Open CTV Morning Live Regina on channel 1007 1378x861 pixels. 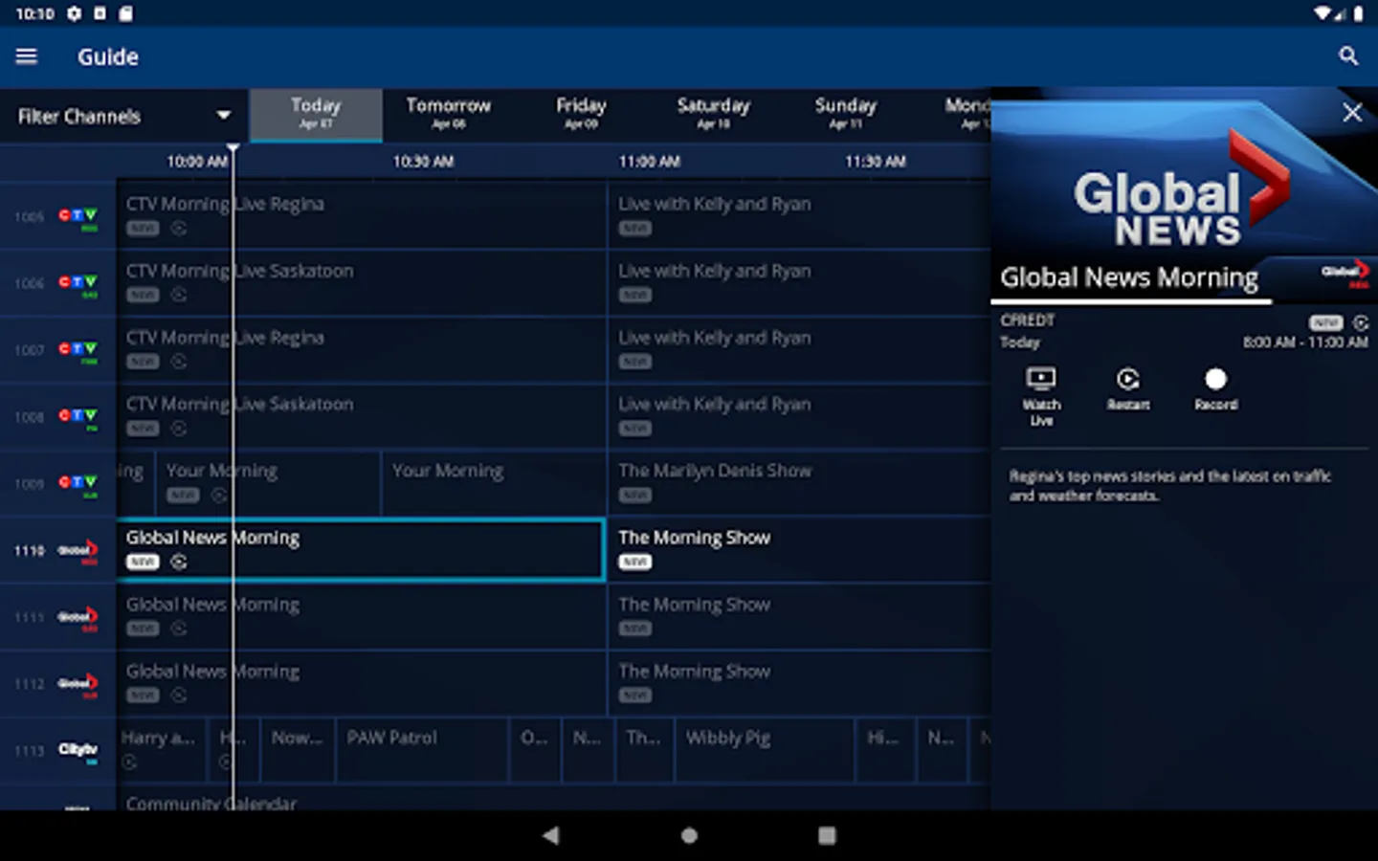[362, 350]
